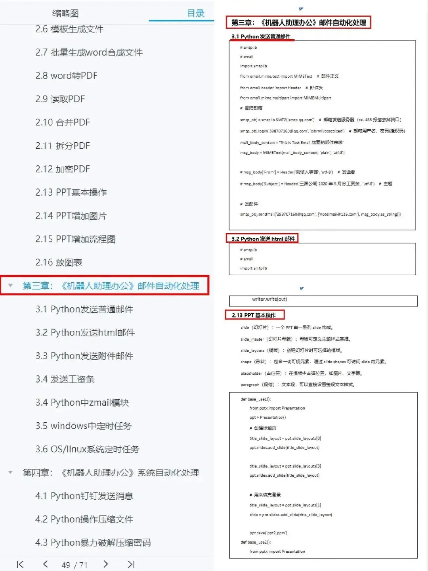Collapse the 第三章 chapter tree arrow
This screenshot has height=571, width=428.
tap(11, 285)
